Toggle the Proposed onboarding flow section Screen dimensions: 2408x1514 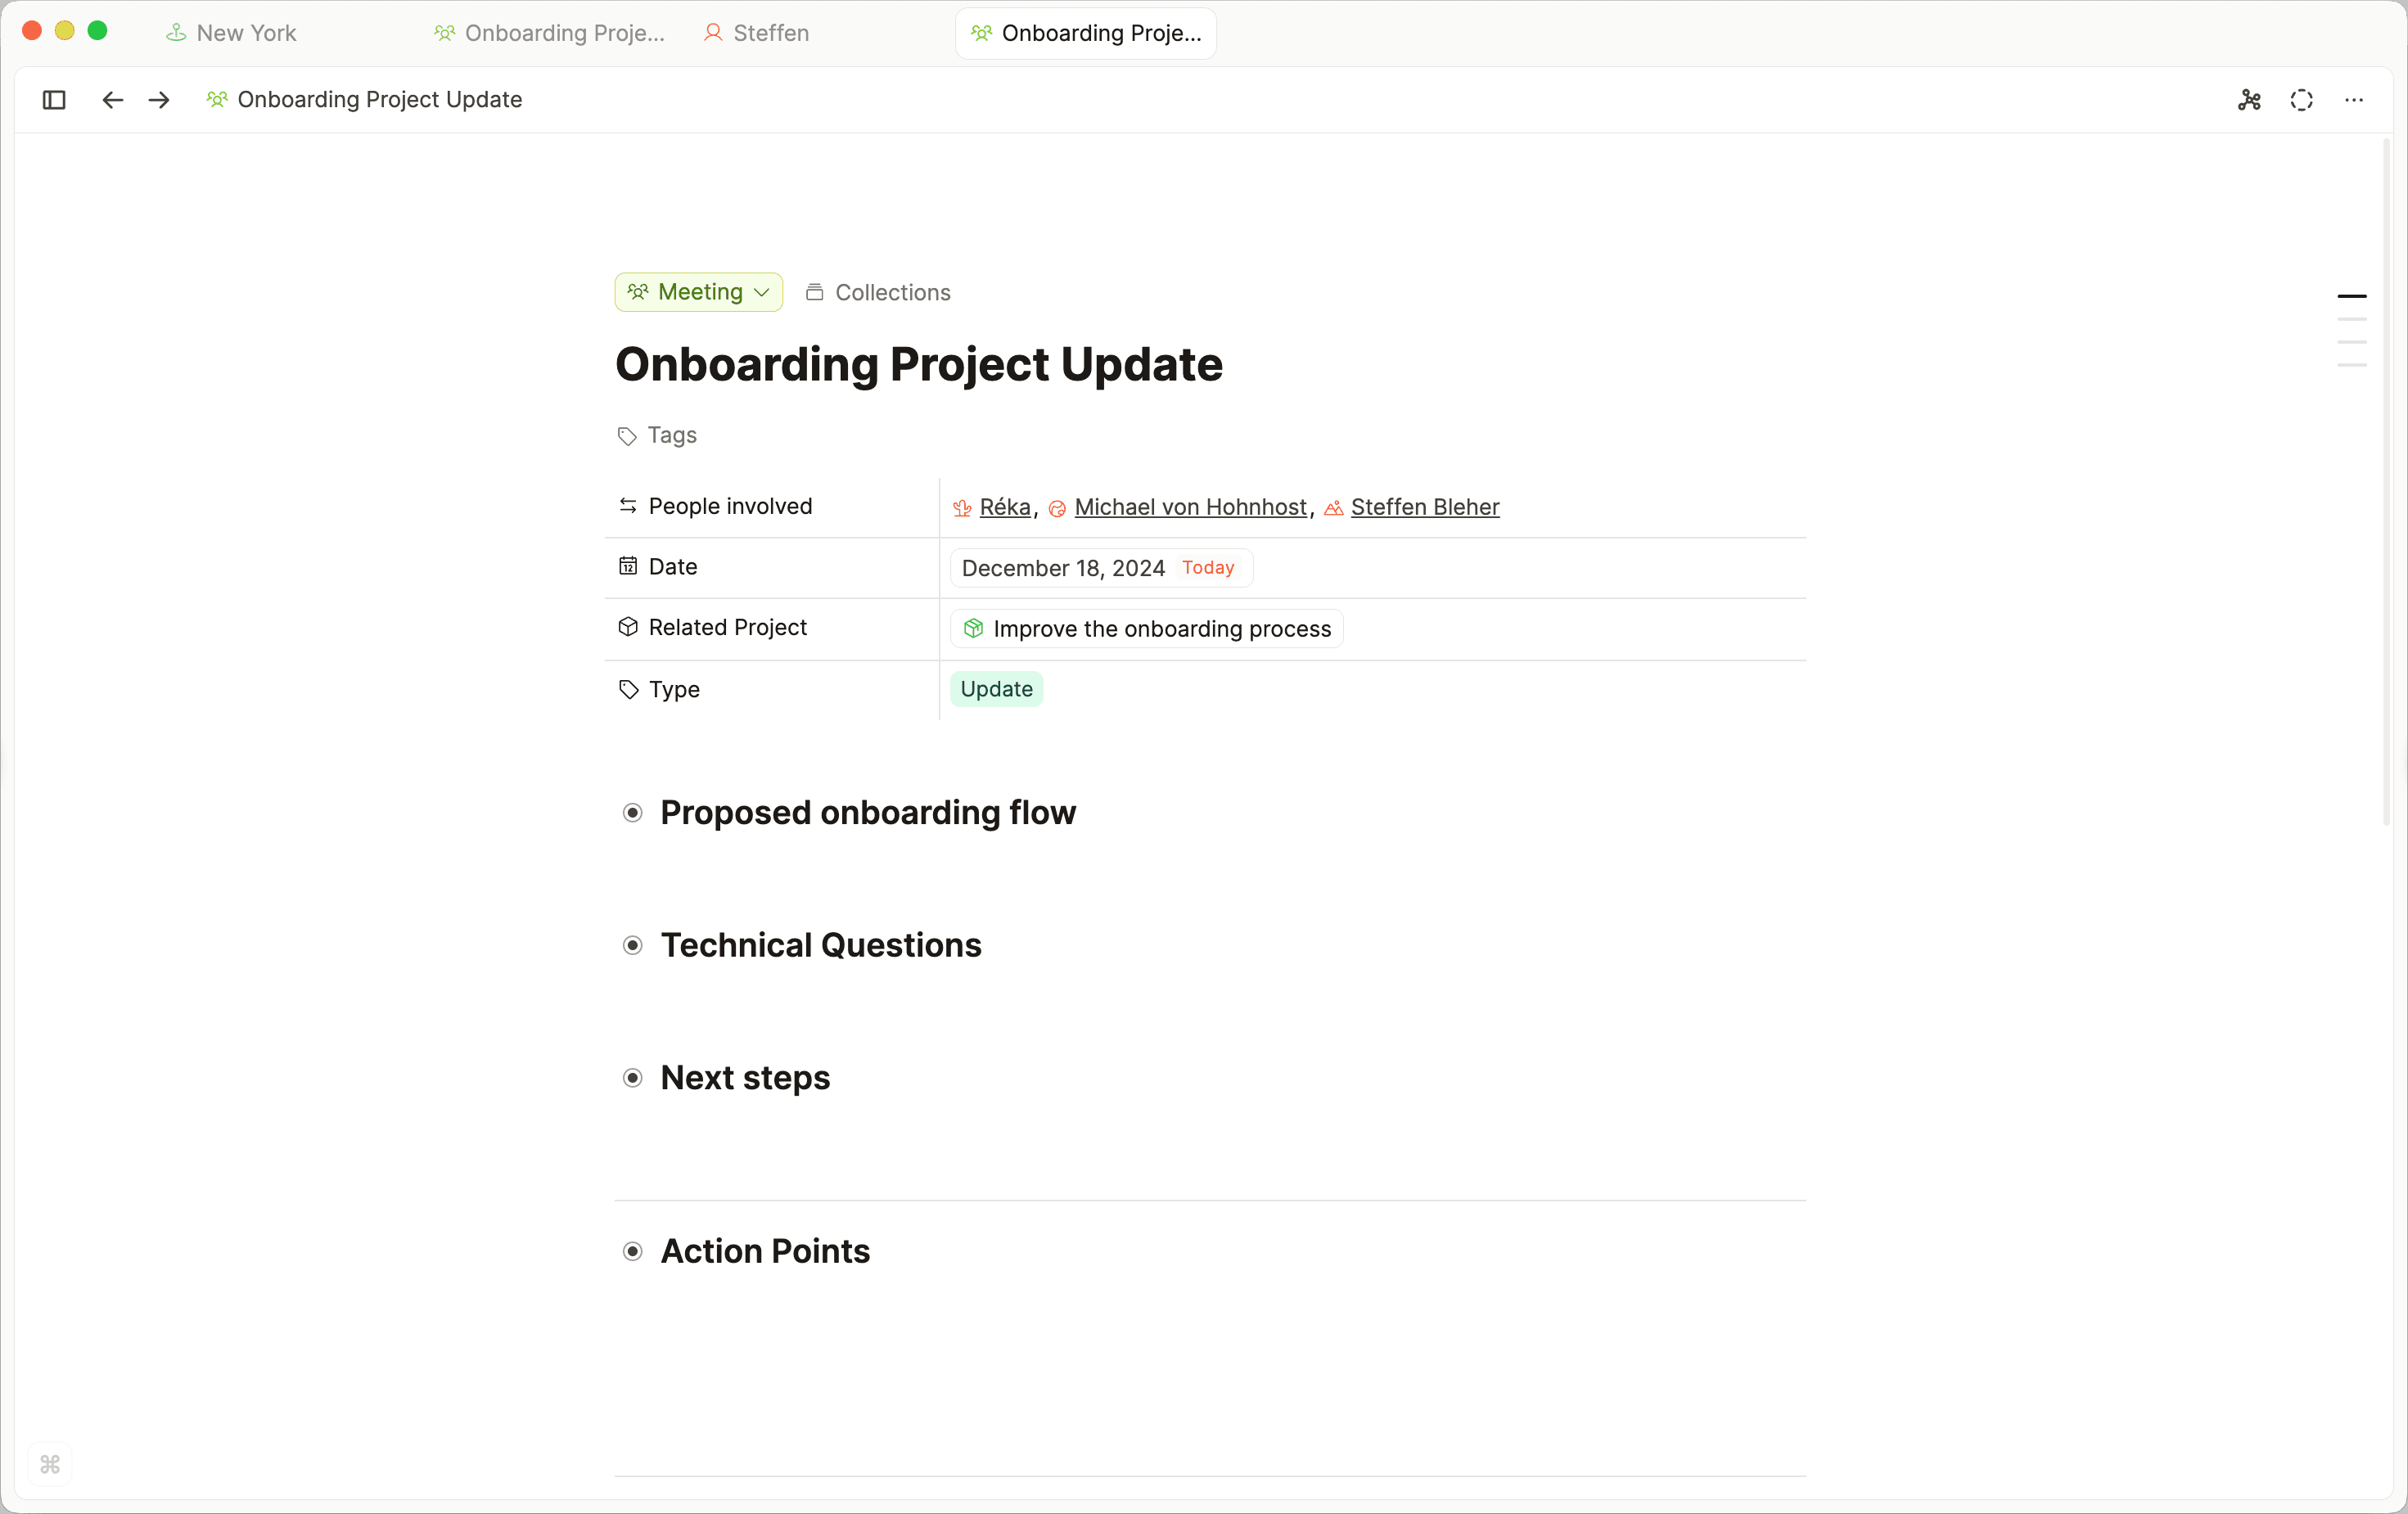pos(632,813)
